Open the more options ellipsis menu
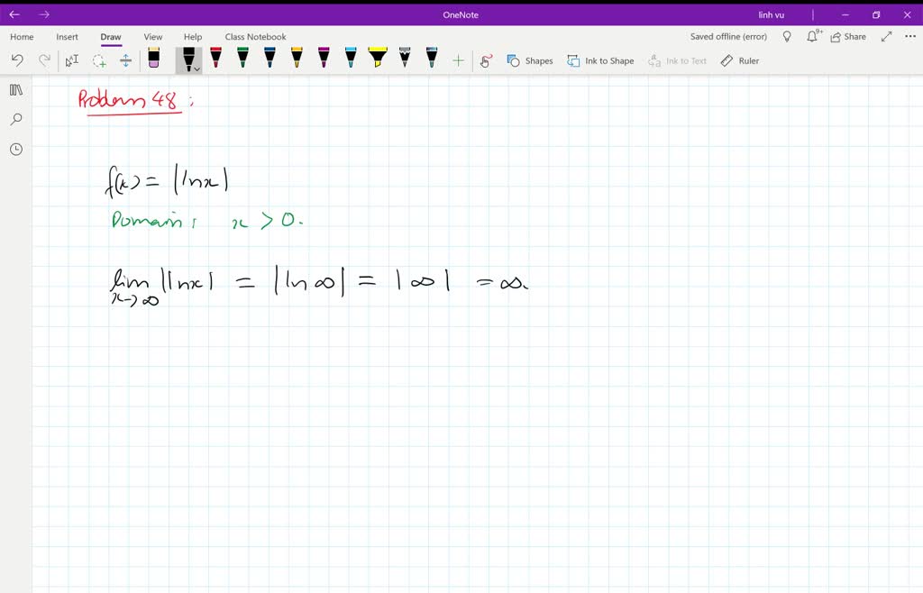This screenshot has height=593, width=923. click(909, 36)
